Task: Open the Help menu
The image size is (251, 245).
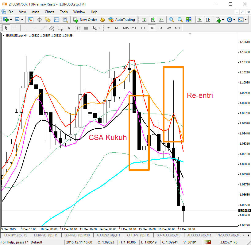Action: tap(94, 12)
